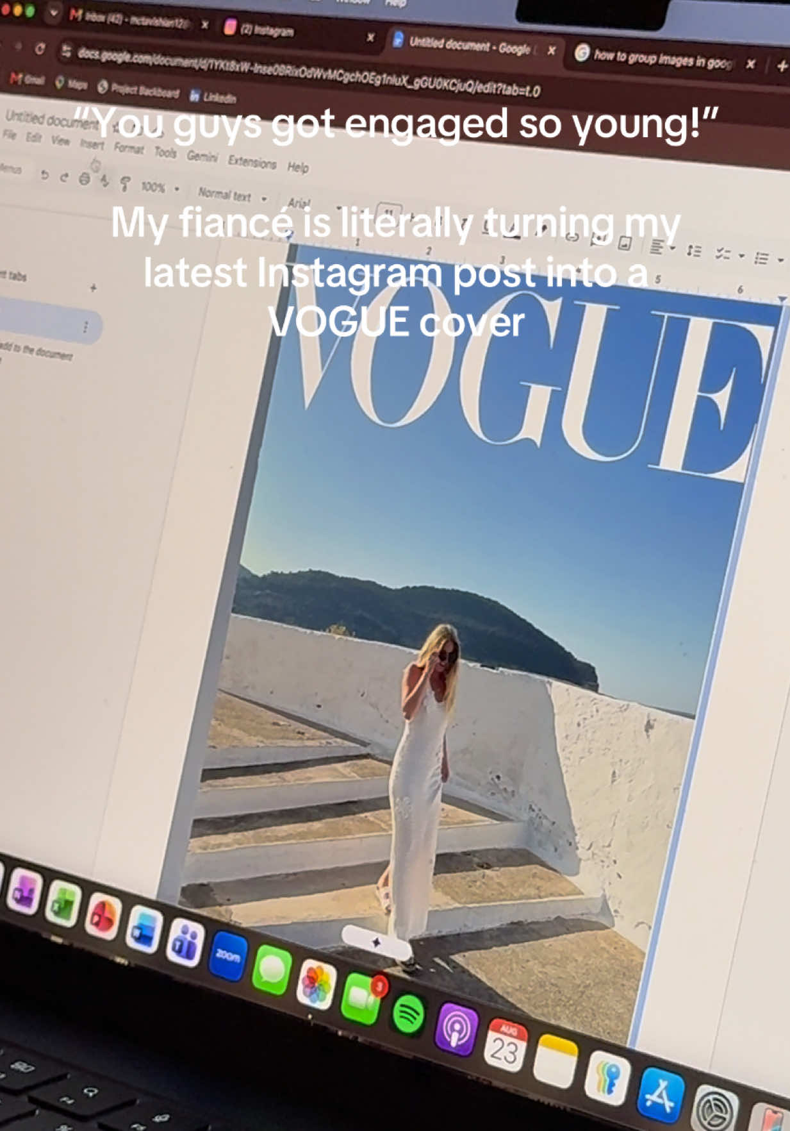Open Microsoft OneNote in the Dock
Screen dimensions: 790x1131
point(23,892)
